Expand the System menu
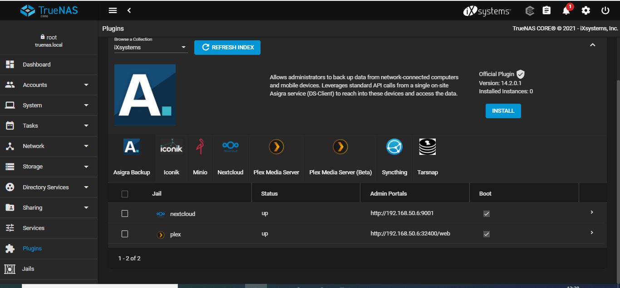The height and width of the screenshot is (288, 620). (49, 105)
